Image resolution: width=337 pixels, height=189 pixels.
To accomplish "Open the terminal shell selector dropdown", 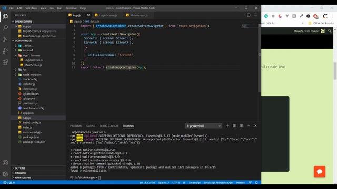I will tap(203, 126).
